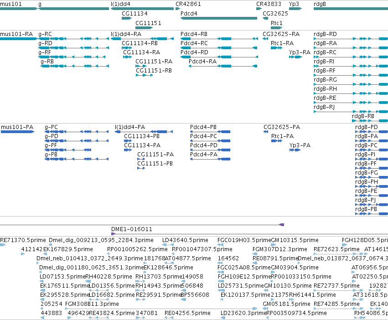Select the CG11151-RB transcript label
This screenshot has height=320, width=388.
tap(154, 71)
